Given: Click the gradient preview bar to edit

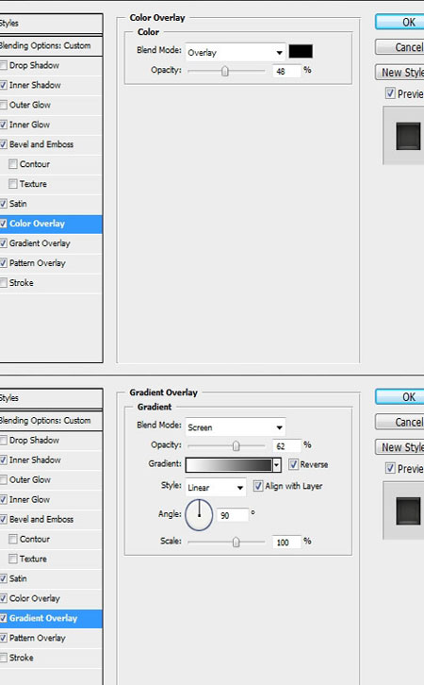Looking at the screenshot, I should pyautogui.click(x=229, y=465).
